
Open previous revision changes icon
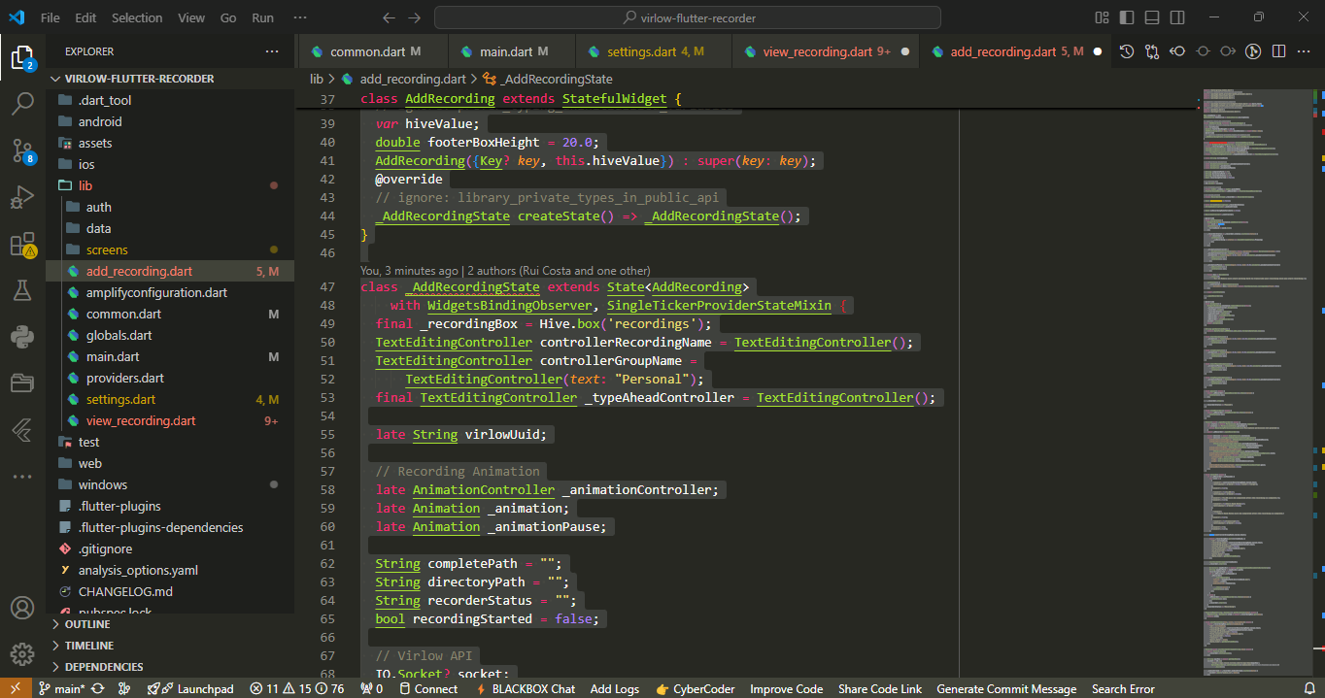[1177, 51]
